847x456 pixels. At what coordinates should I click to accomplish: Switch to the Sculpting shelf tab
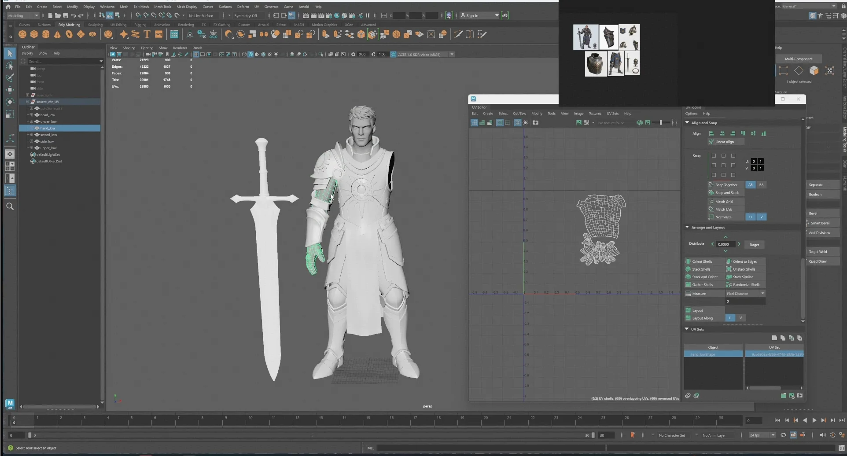[95, 25]
